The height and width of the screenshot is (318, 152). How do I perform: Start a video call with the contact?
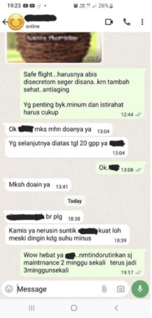[109, 22]
